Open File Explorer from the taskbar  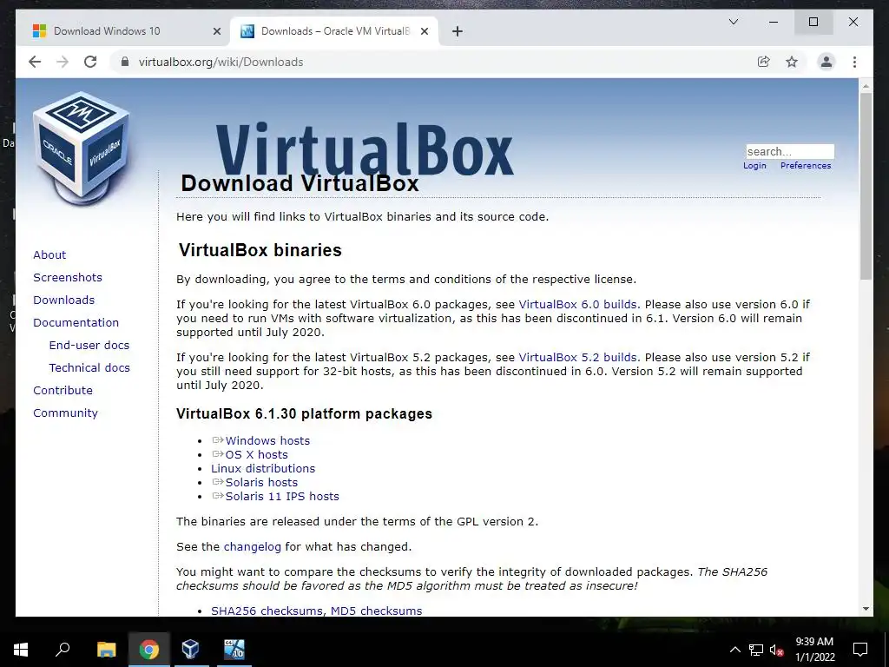tap(106, 650)
